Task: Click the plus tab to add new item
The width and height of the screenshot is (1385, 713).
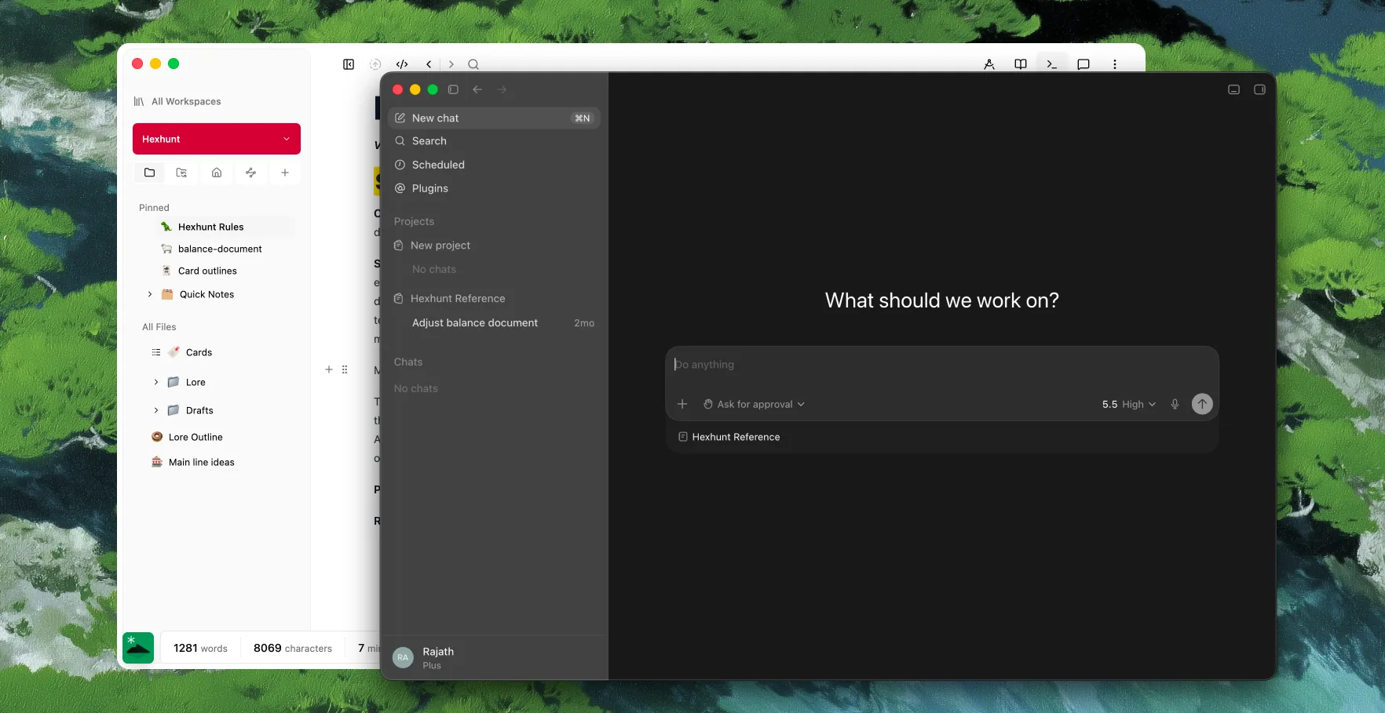Action: (285, 173)
